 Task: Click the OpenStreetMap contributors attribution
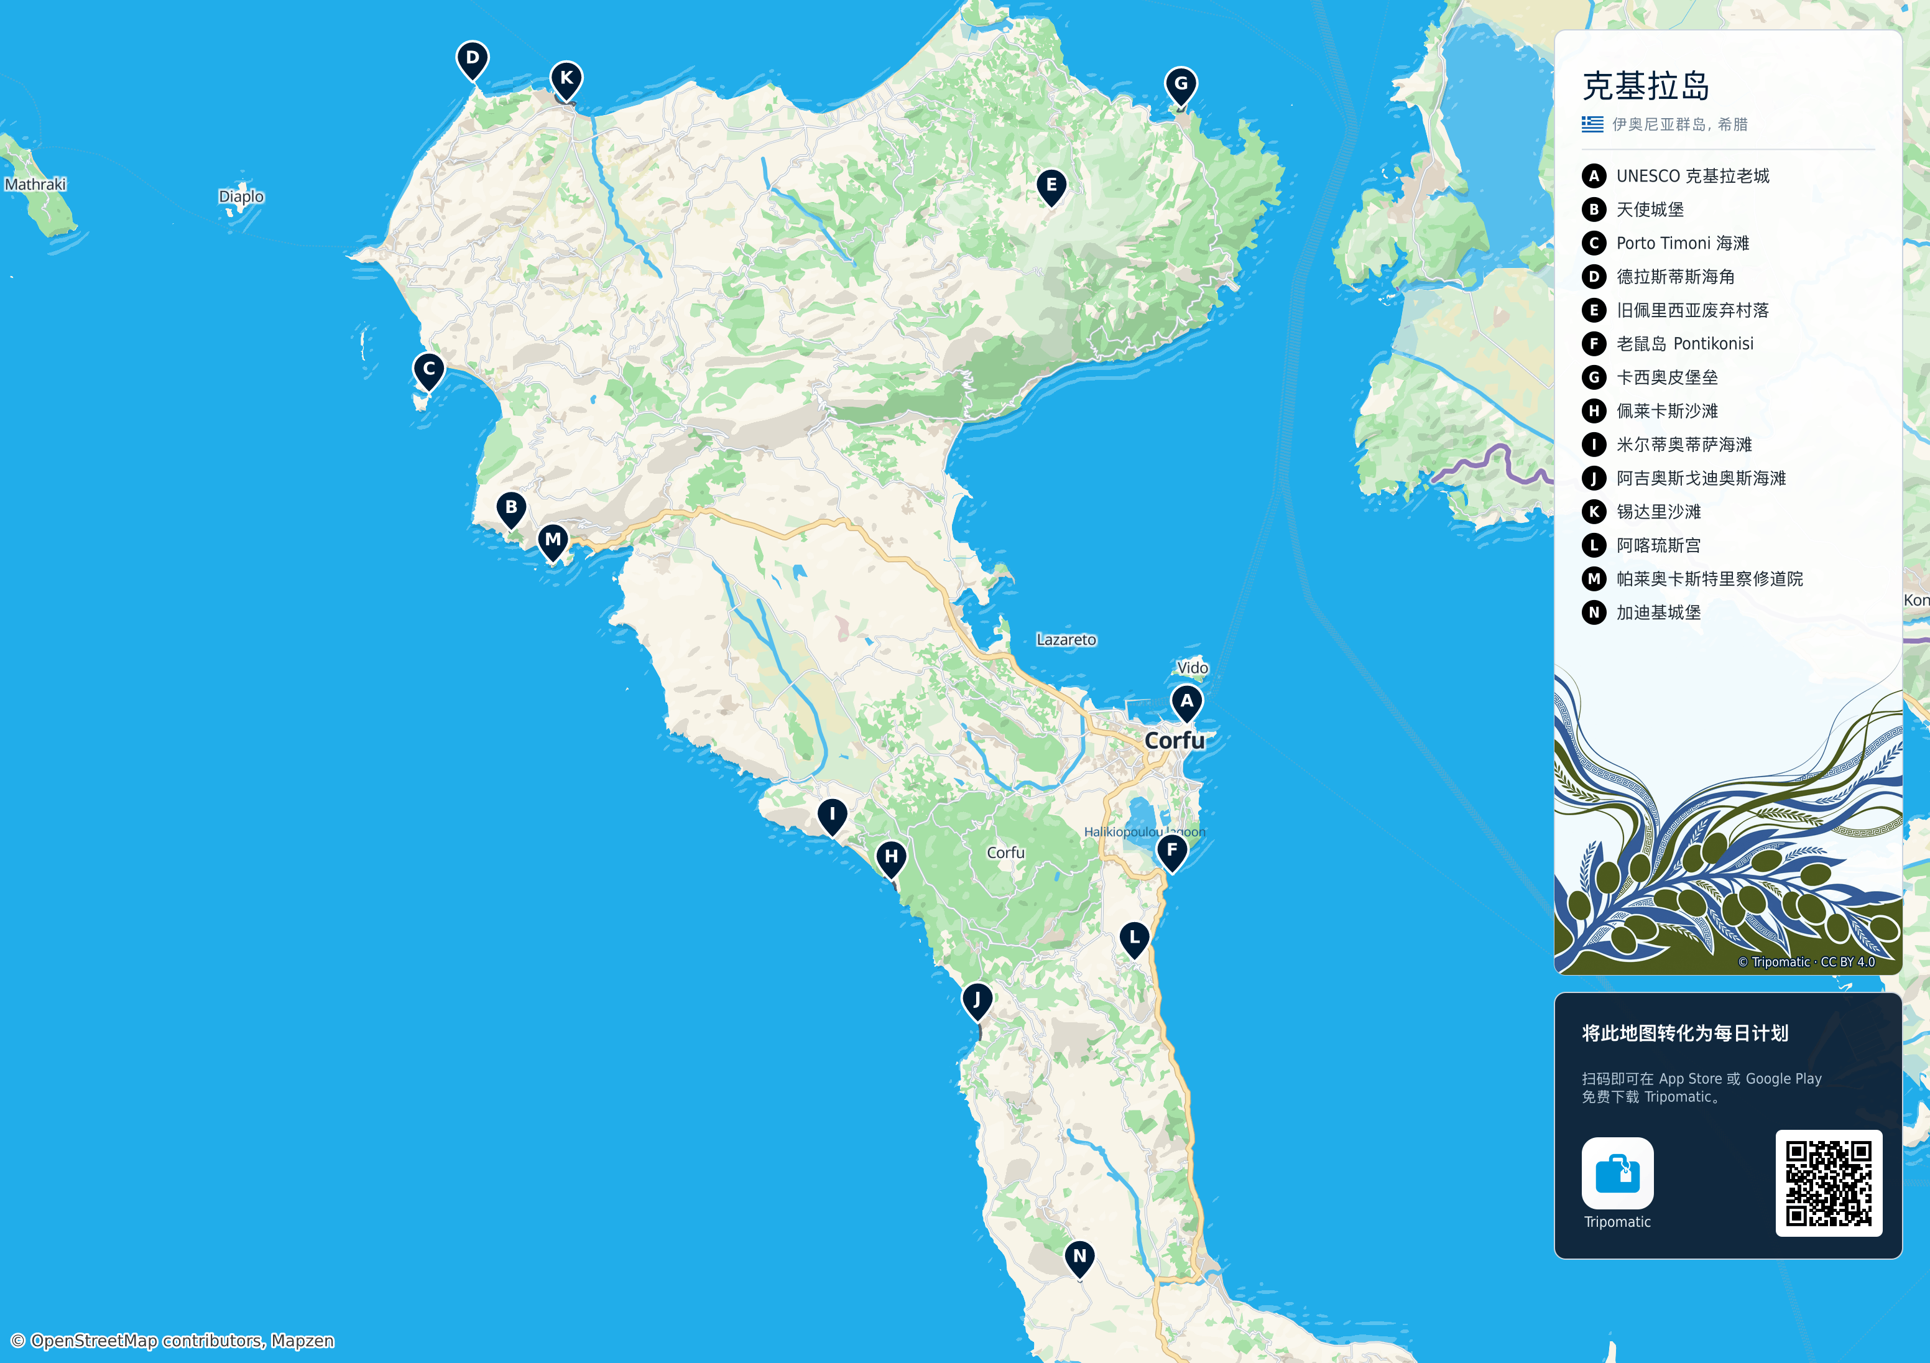172,1340
